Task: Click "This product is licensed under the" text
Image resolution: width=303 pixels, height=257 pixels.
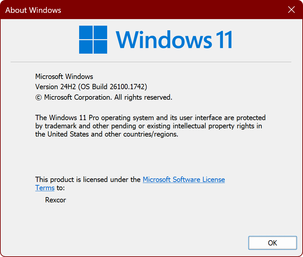Action: tap(88, 180)
